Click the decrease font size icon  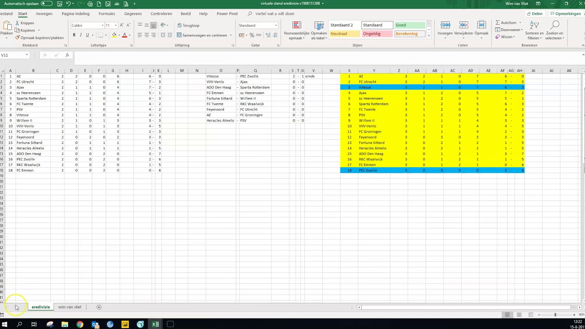point(129,25)
